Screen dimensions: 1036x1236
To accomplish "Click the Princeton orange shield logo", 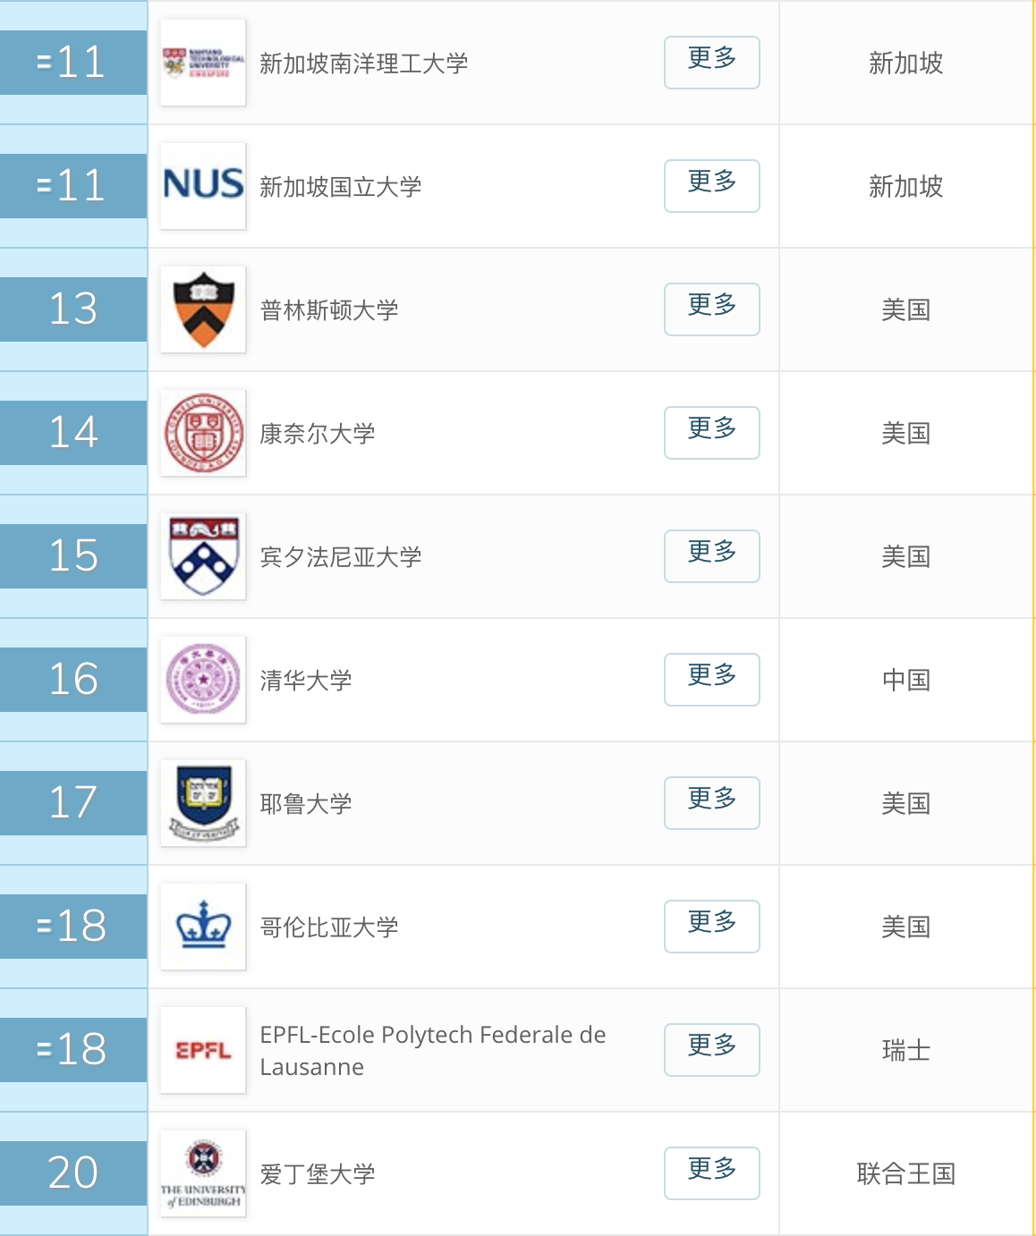I will pos(203,309).
